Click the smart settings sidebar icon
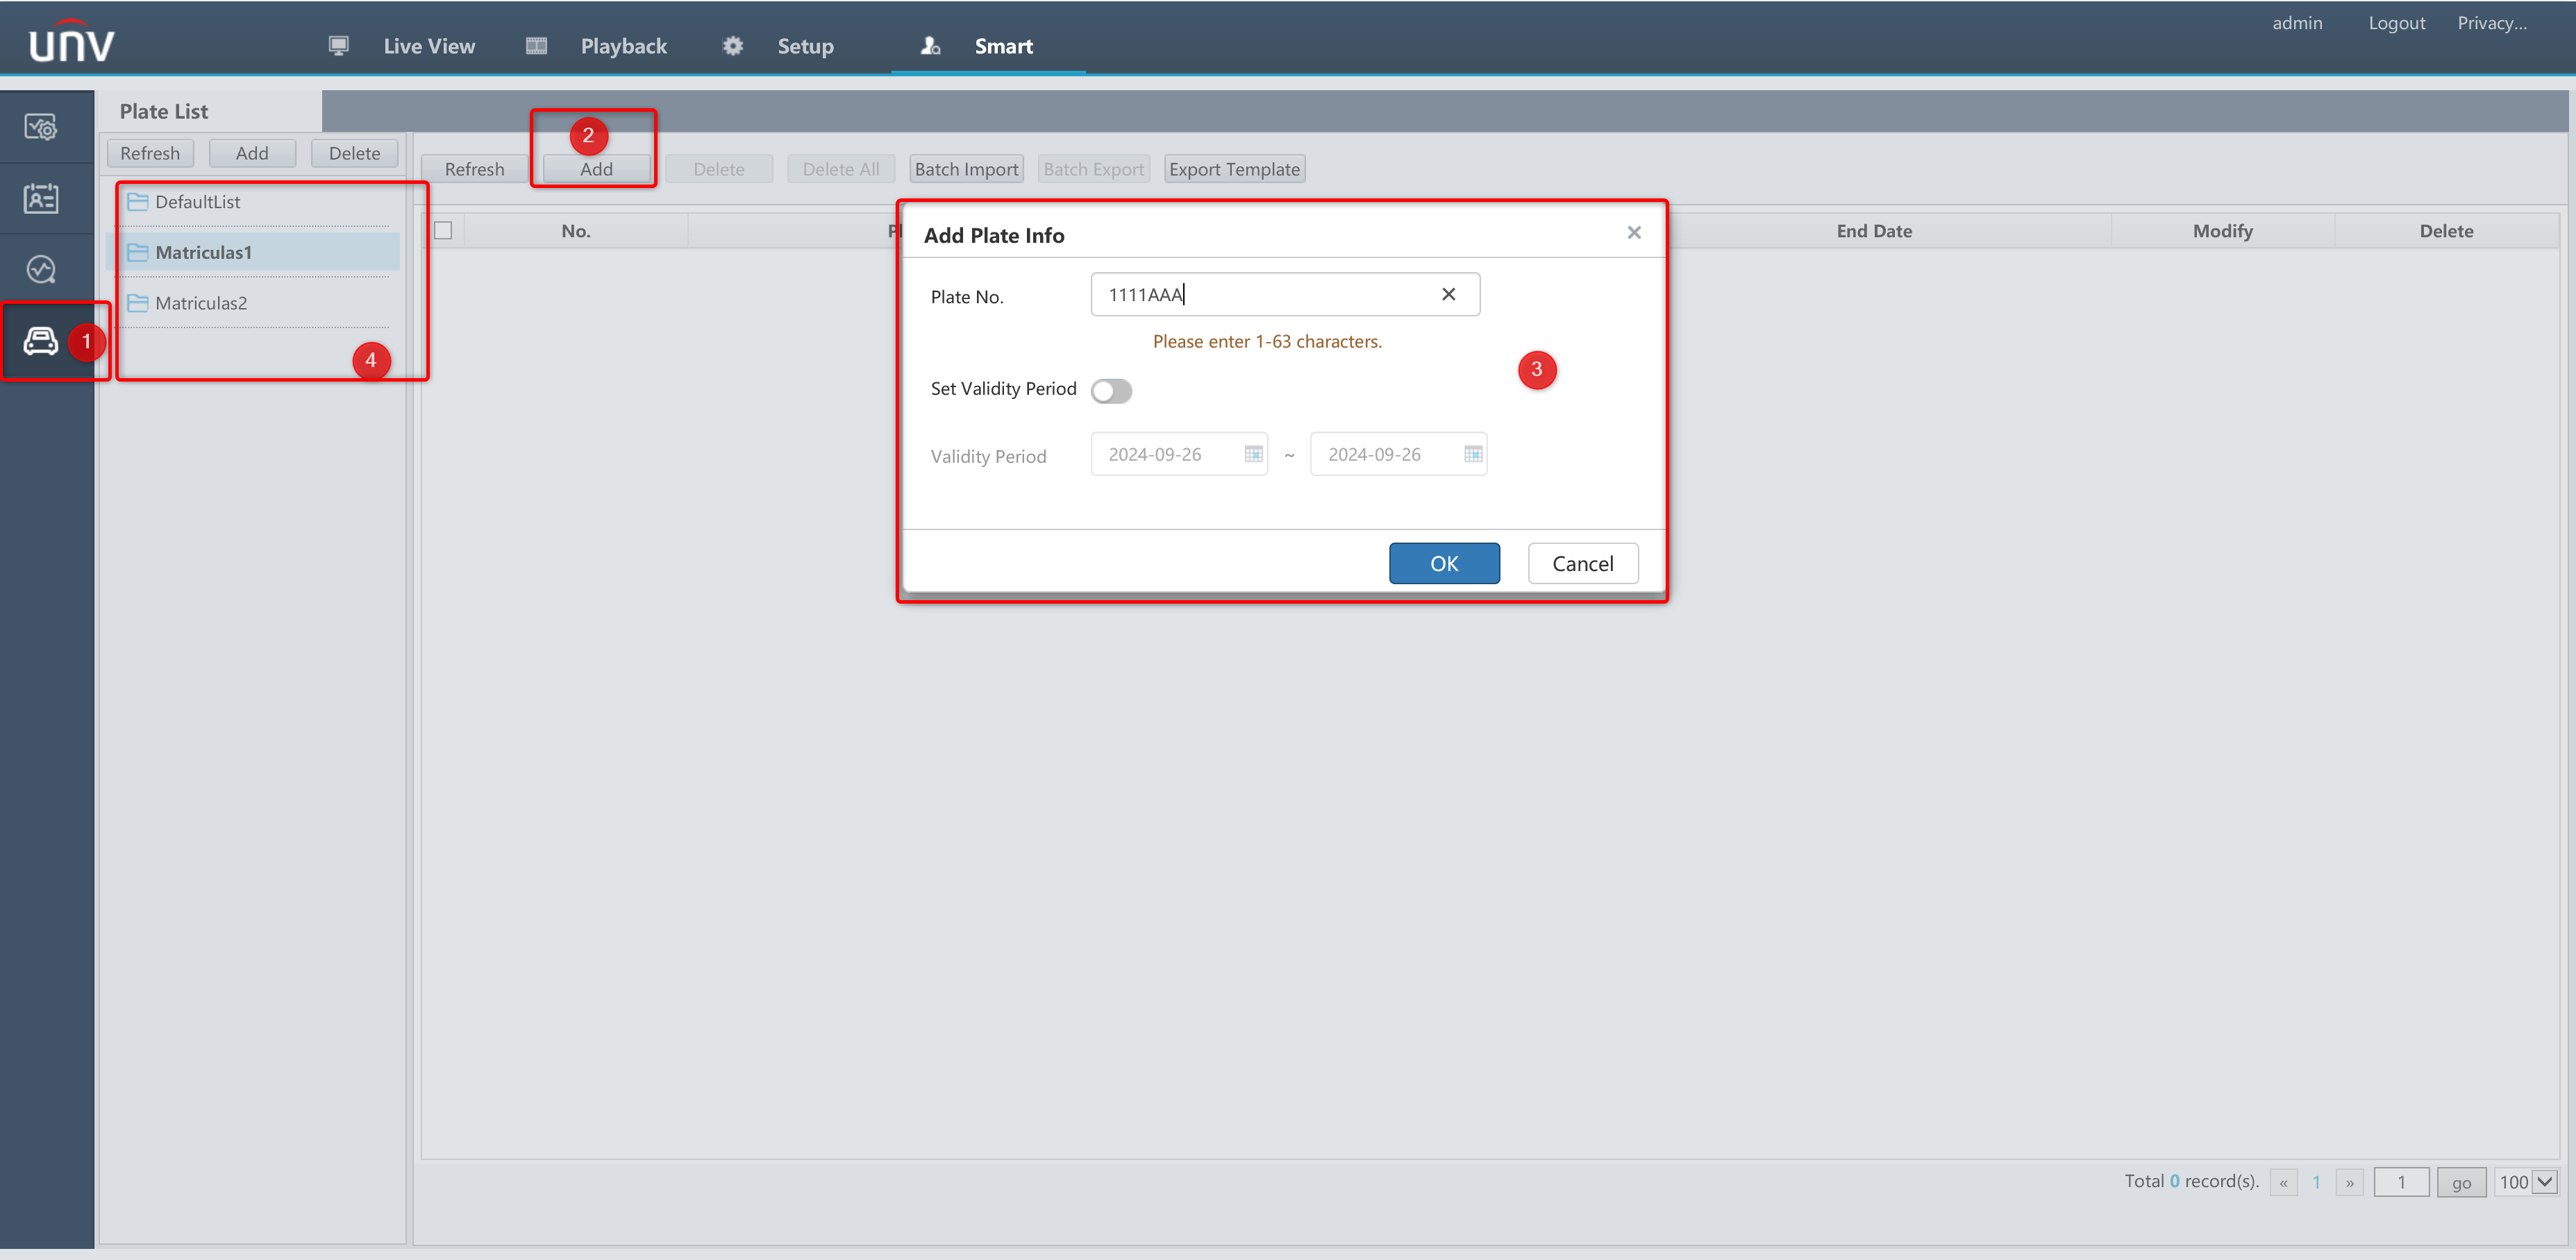The height and width of the screenshot is (1260, 2576). click(x=41, y=127)
